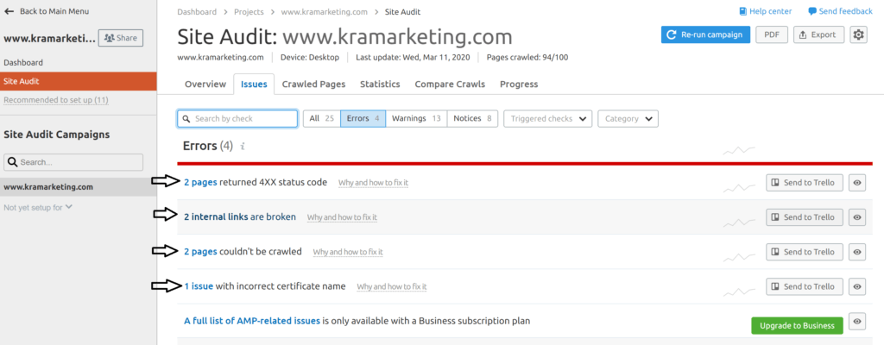The width and height of the screenshot is (884, 345).
Task: View trend sparkline for couldn't be crawled row
Action: 739,257
